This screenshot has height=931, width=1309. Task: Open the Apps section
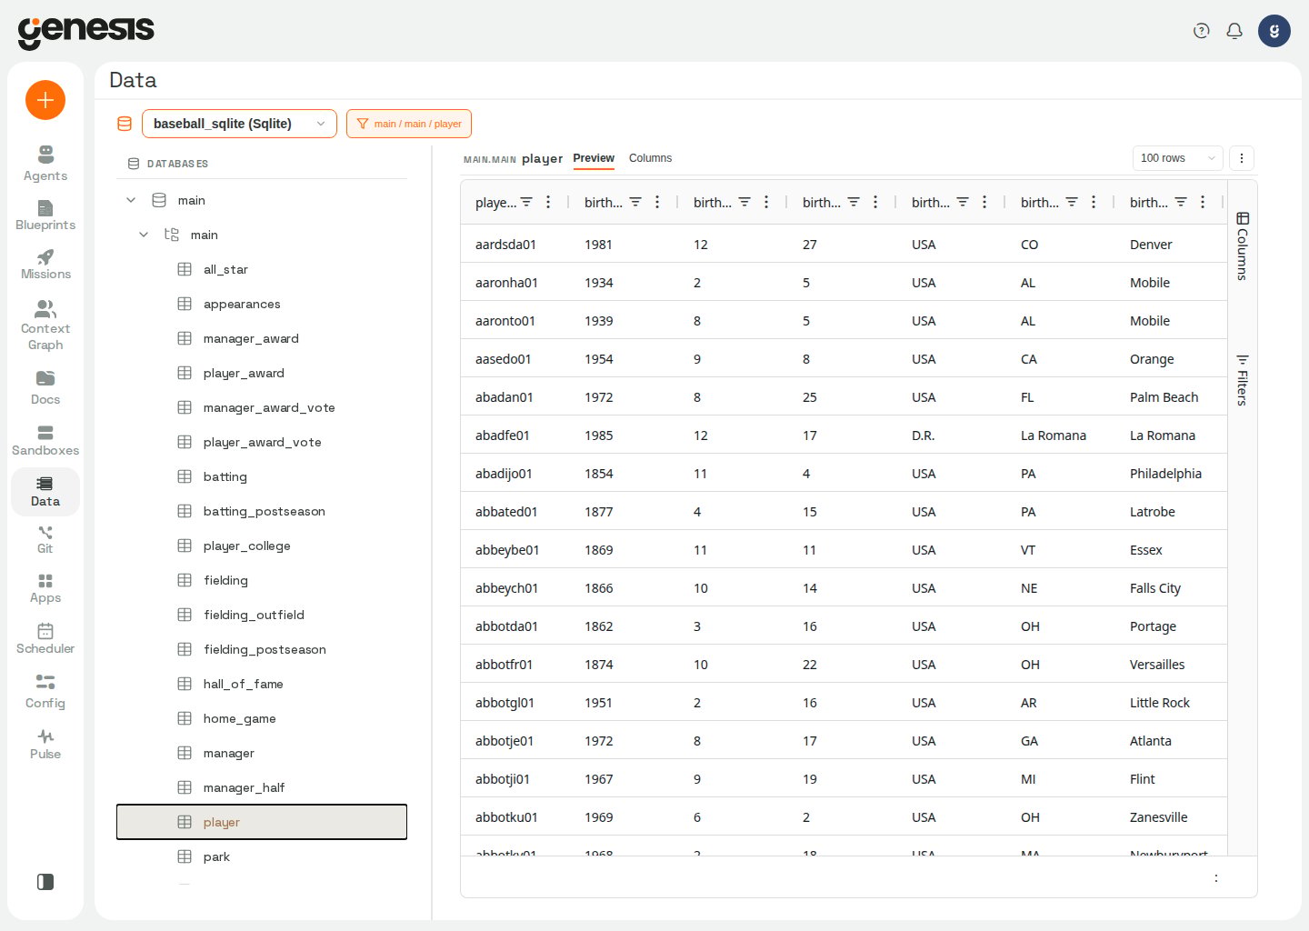tap(45, 587)
